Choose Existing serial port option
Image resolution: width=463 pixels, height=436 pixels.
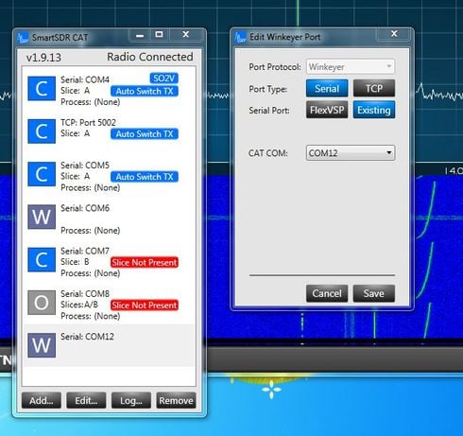(374, 110)
